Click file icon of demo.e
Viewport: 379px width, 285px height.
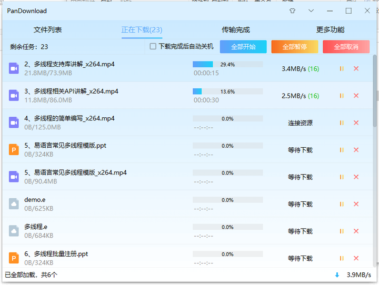(14, 204)
